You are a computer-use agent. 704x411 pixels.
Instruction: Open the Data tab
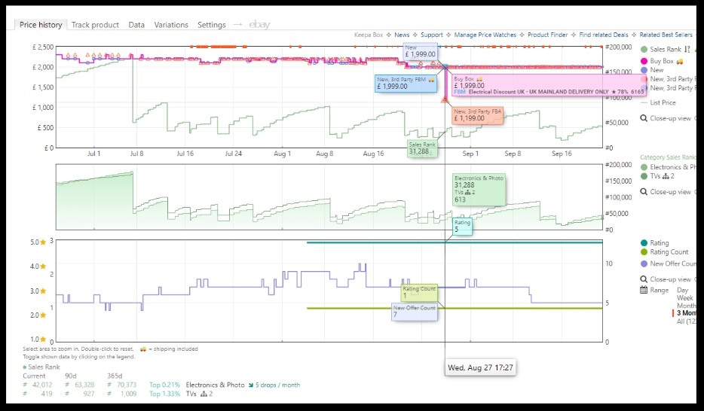coord(136,25)
